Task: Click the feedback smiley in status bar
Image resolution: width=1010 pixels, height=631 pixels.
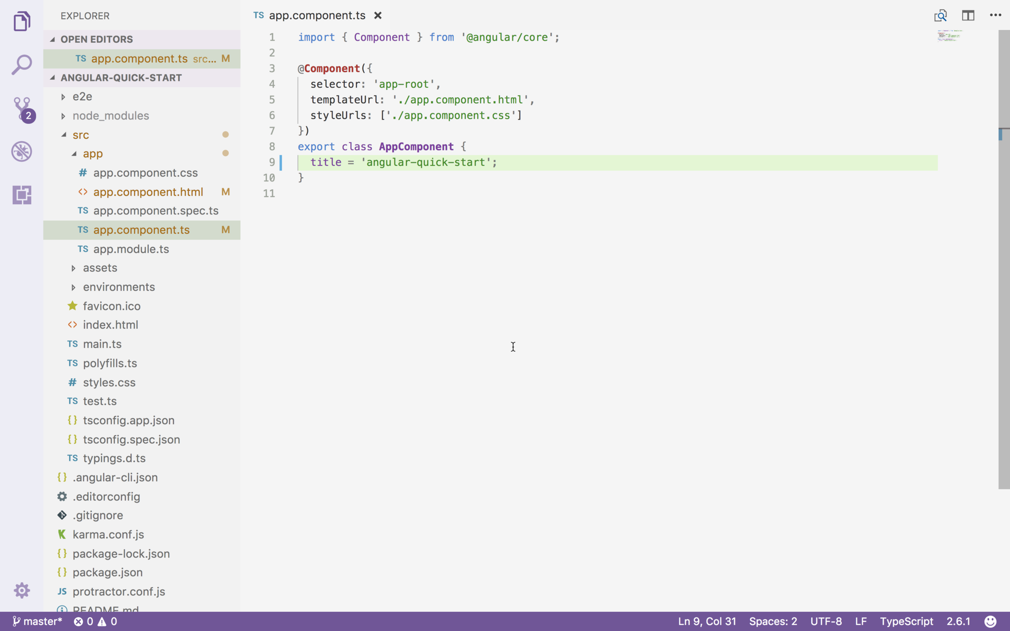Action: point(990,621)
